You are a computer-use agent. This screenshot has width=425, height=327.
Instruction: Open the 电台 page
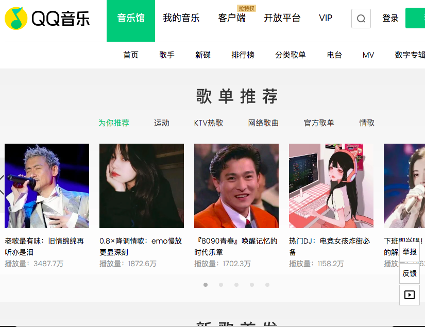click(x=334, y=55)
